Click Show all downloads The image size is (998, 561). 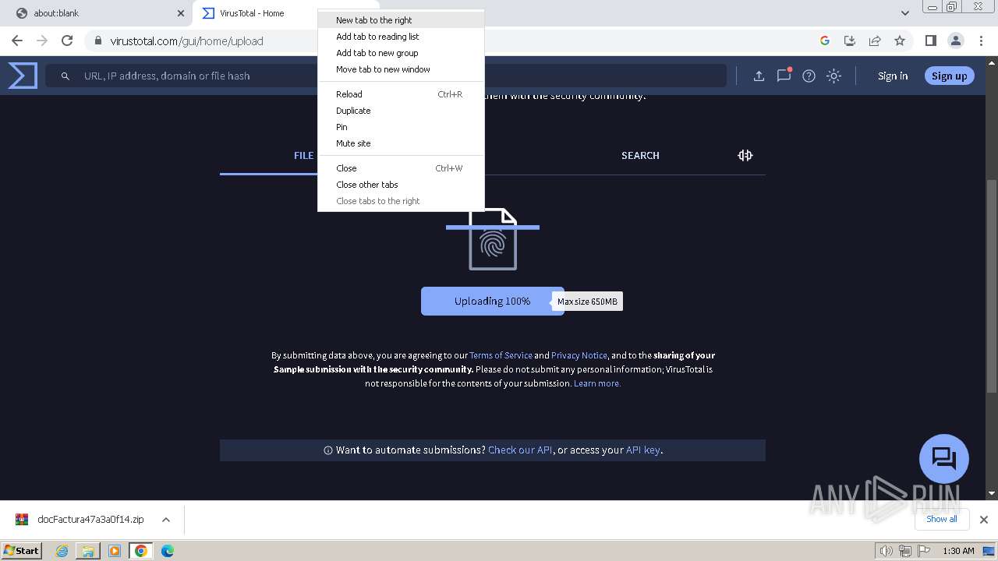click(x=941, y=519)
